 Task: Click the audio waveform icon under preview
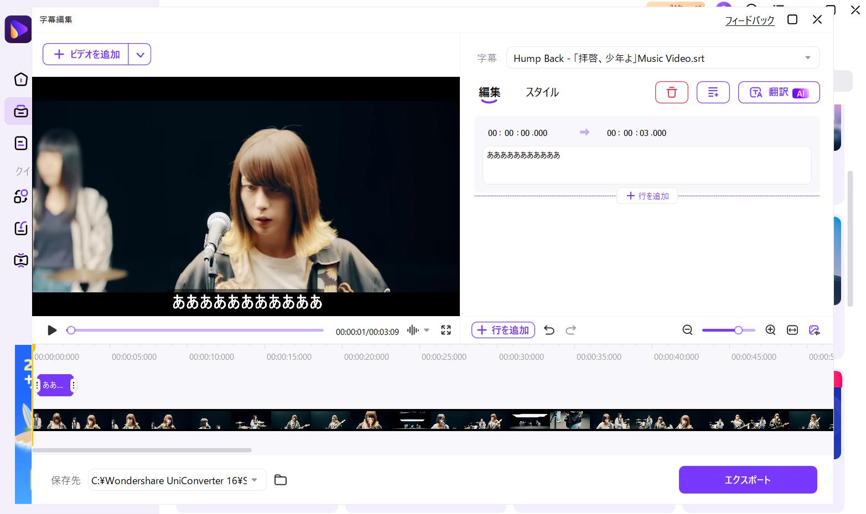point(413,330)
